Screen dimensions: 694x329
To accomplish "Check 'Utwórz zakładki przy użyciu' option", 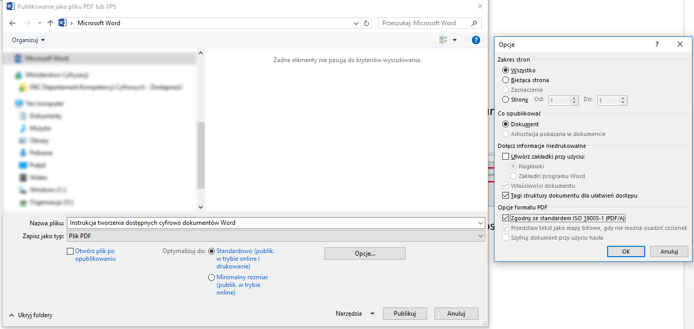I will pyautogui.click(x=505, y=157).
